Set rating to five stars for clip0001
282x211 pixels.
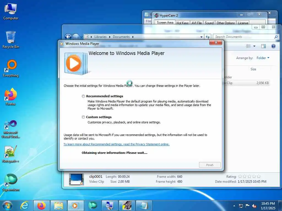[259, 177]
